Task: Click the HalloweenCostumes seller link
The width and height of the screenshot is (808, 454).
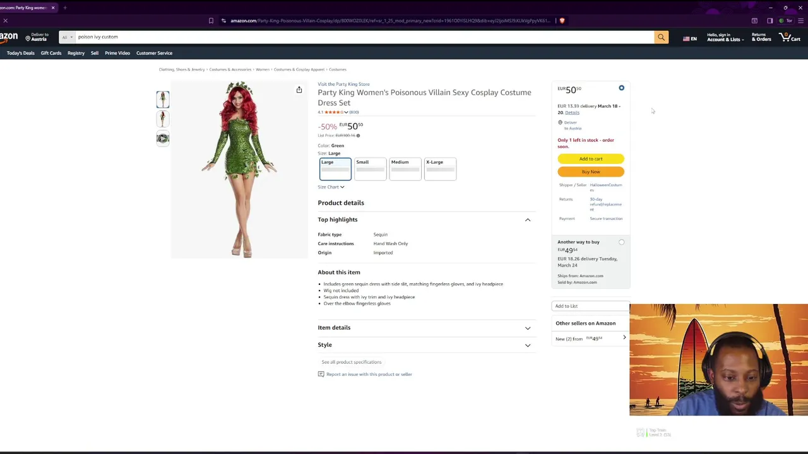Action: coord(605,187)
